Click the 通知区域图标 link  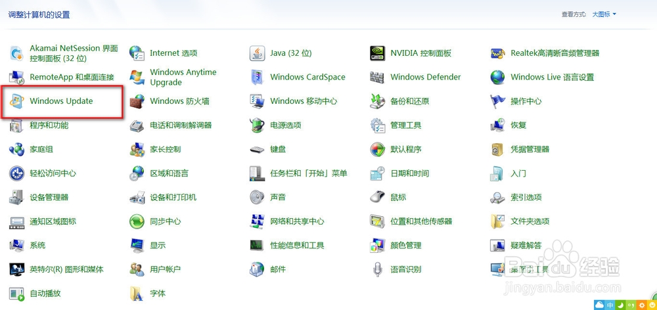tap(53, 221)
